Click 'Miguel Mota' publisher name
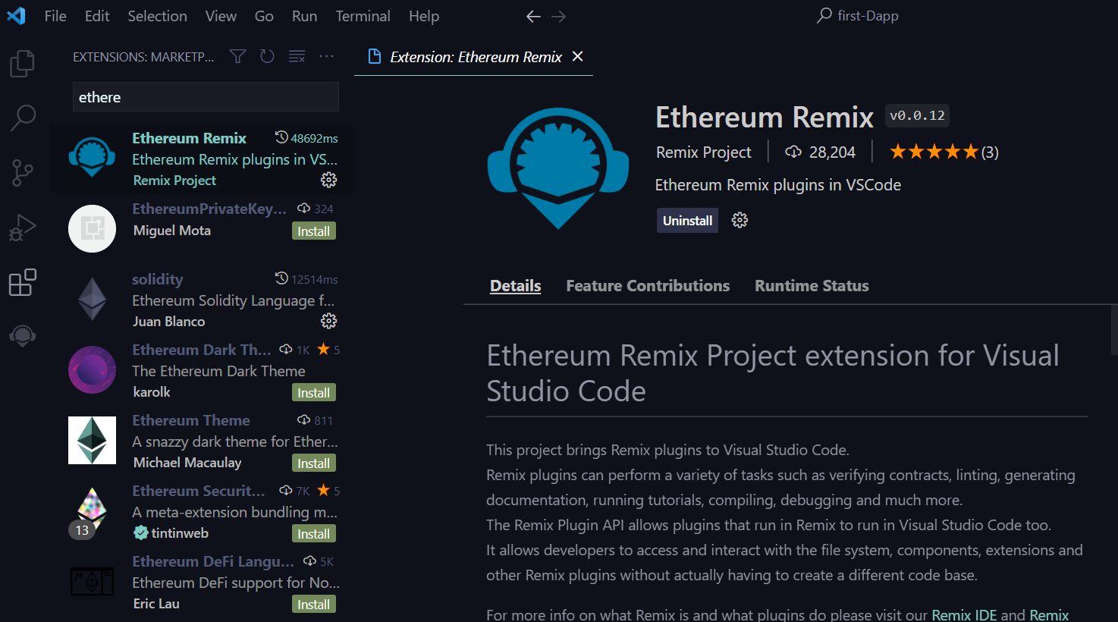Image resolution: width=1118 pixels, height=622 pixels. [x=172, y=231]
